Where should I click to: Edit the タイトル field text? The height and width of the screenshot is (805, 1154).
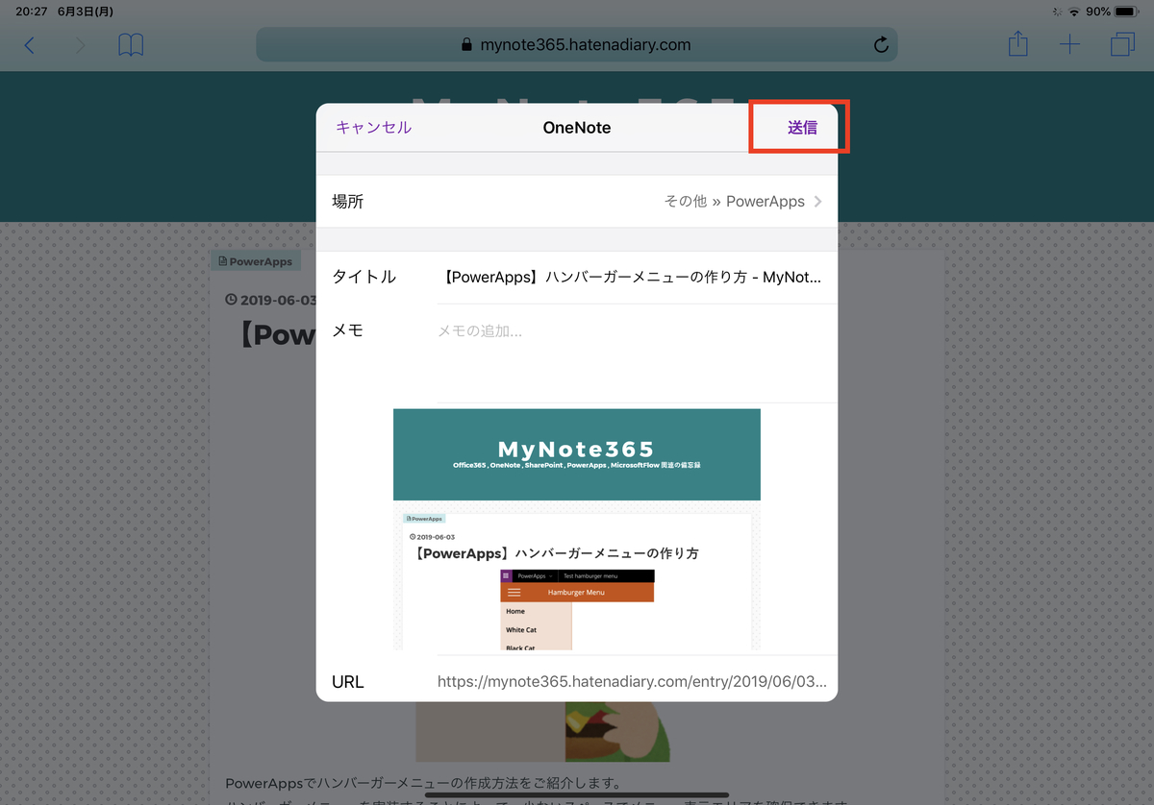tap(633, 278)
